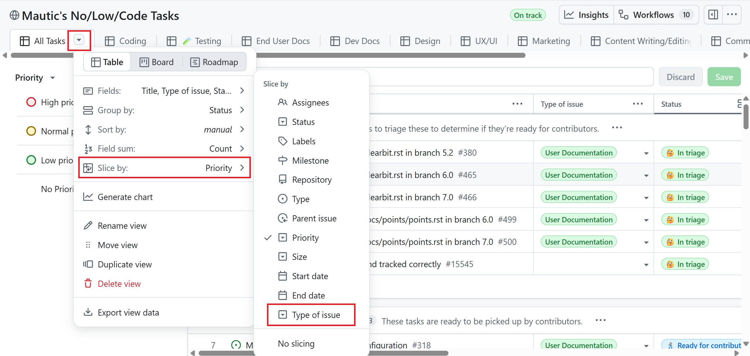The image size is (750, 356).
Task: Select Type of issue as the slicing field
Action: tap(316, 315)
